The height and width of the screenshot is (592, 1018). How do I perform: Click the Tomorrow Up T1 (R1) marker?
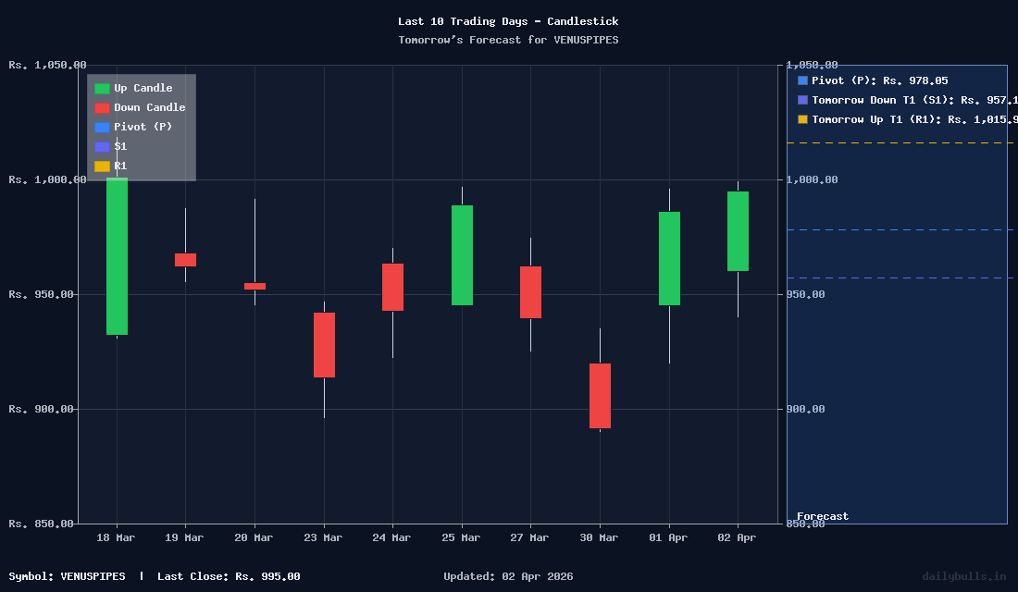point(801,119)
